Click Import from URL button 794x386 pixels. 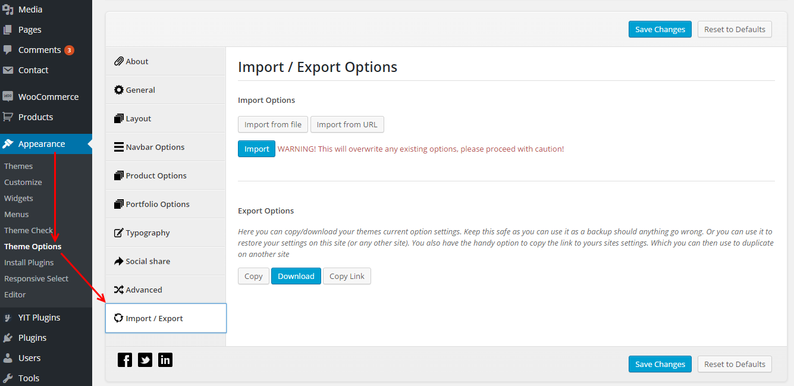(x=347, y=124)
